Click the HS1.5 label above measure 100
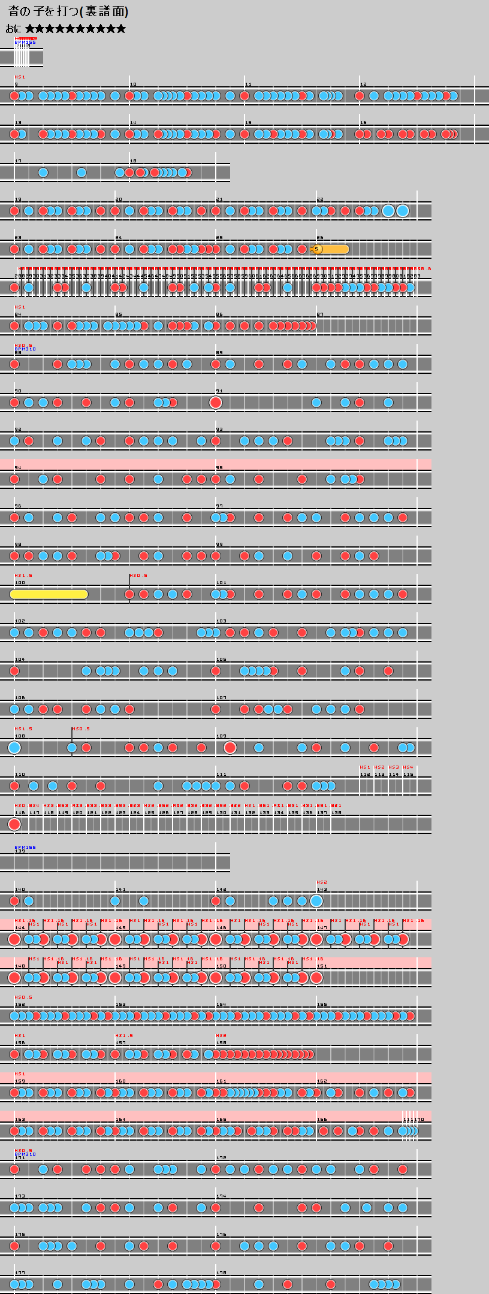 coord(23,576)
